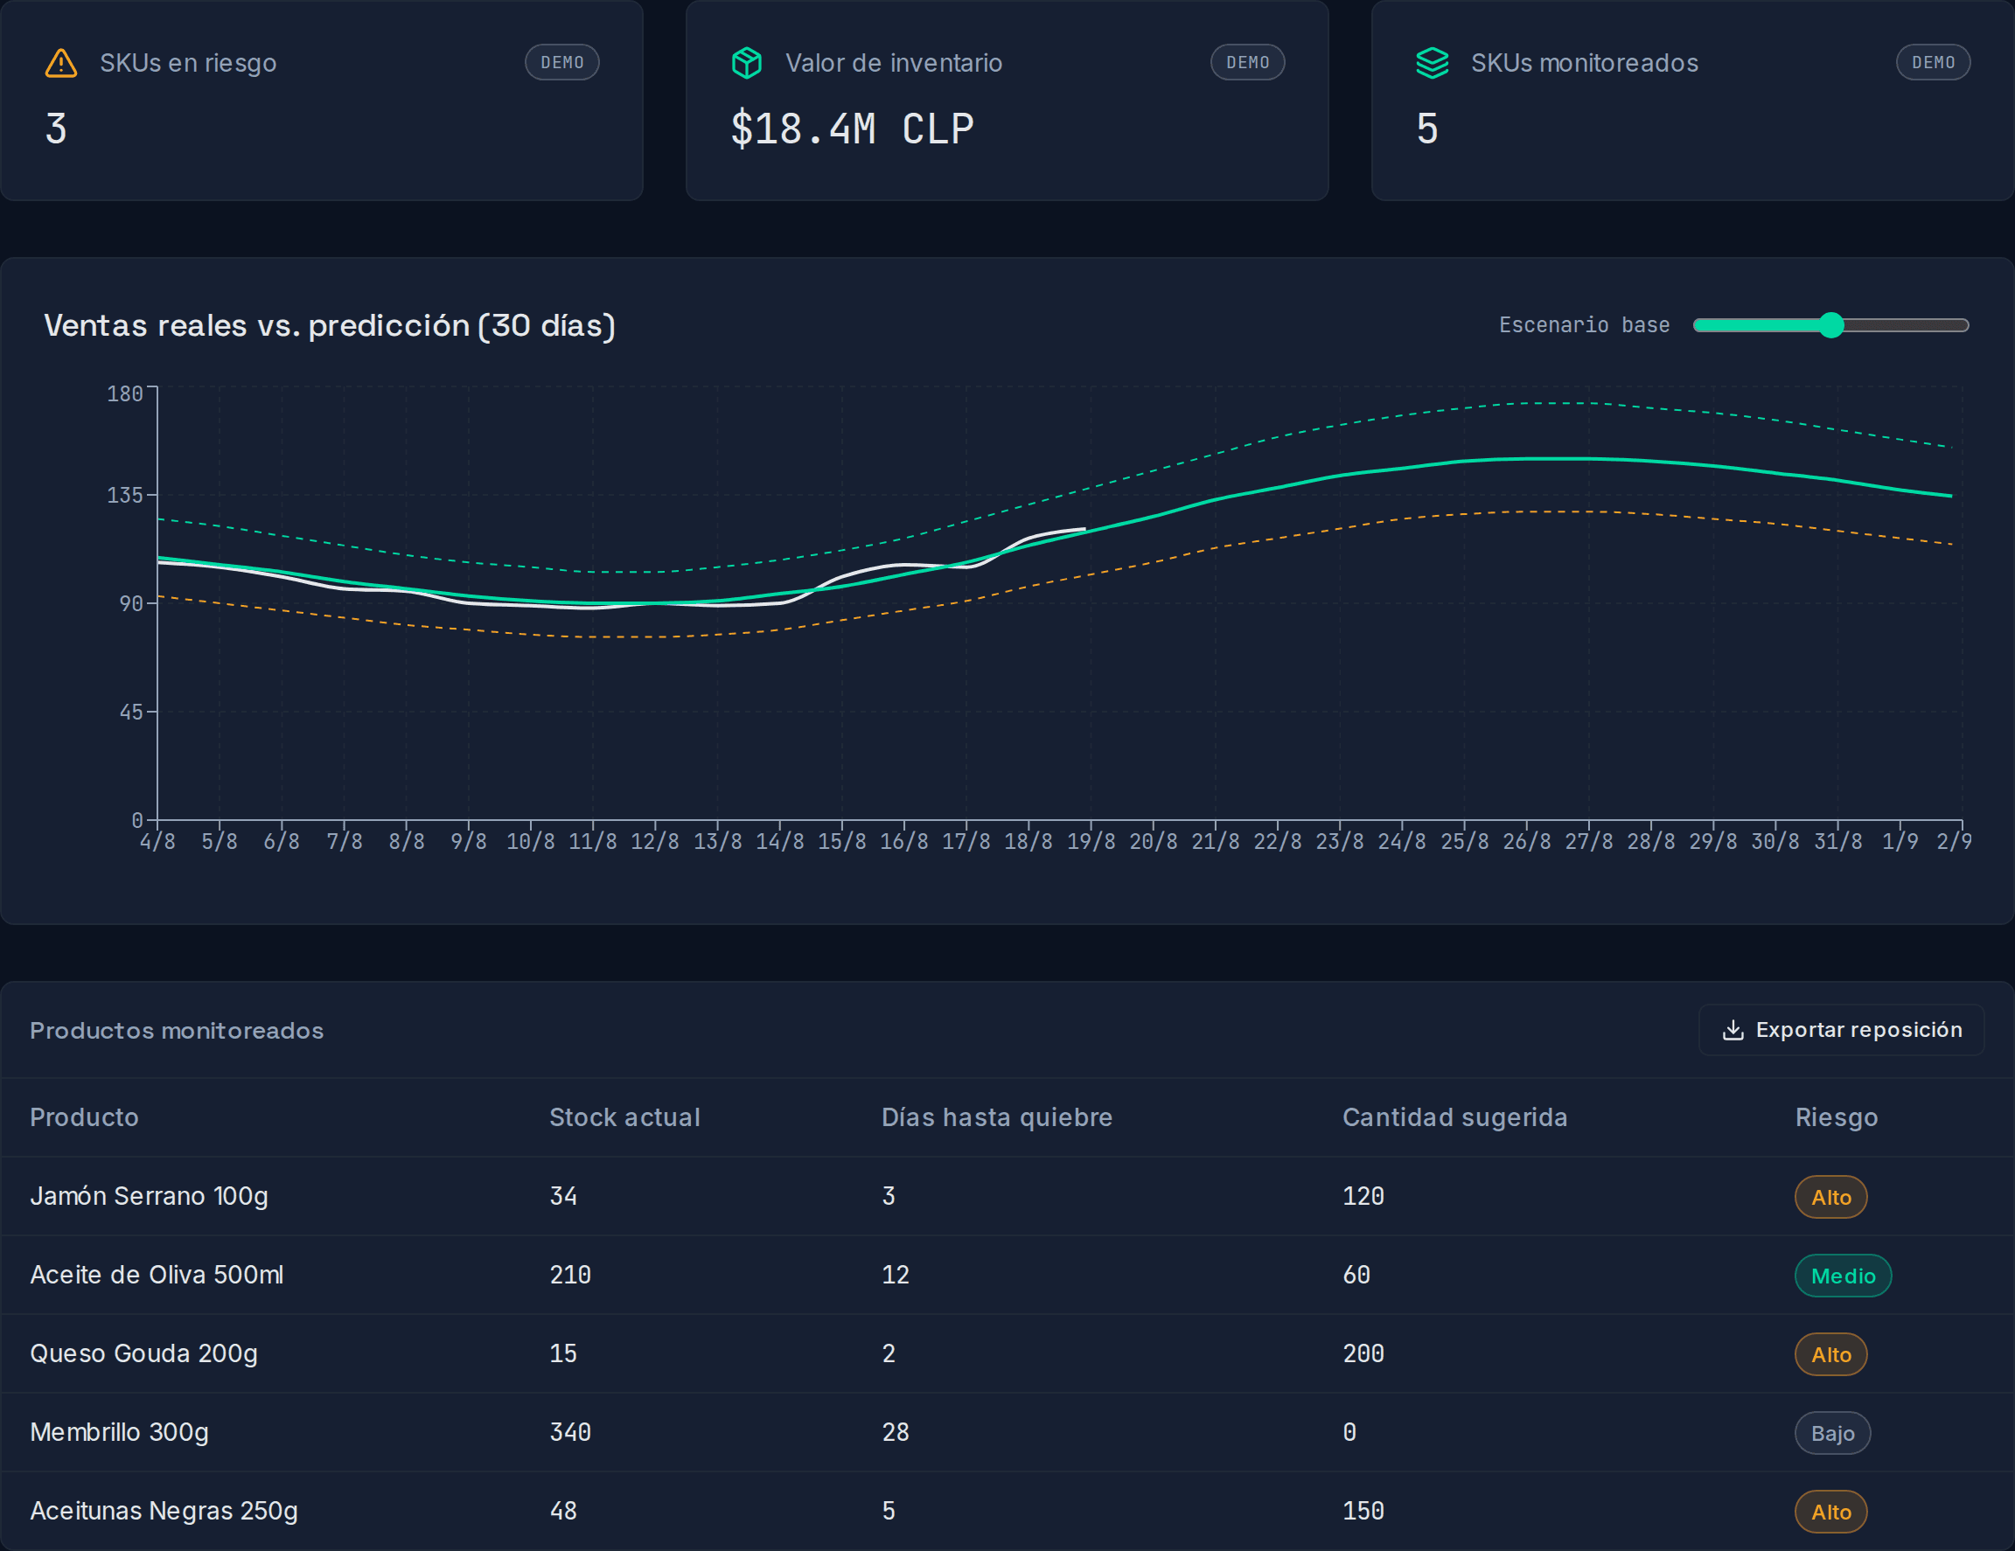The image size is (2015, 1551).
Task: Select the Aceitunas Negras 250g product name
Action: (x=164, y=1511)
